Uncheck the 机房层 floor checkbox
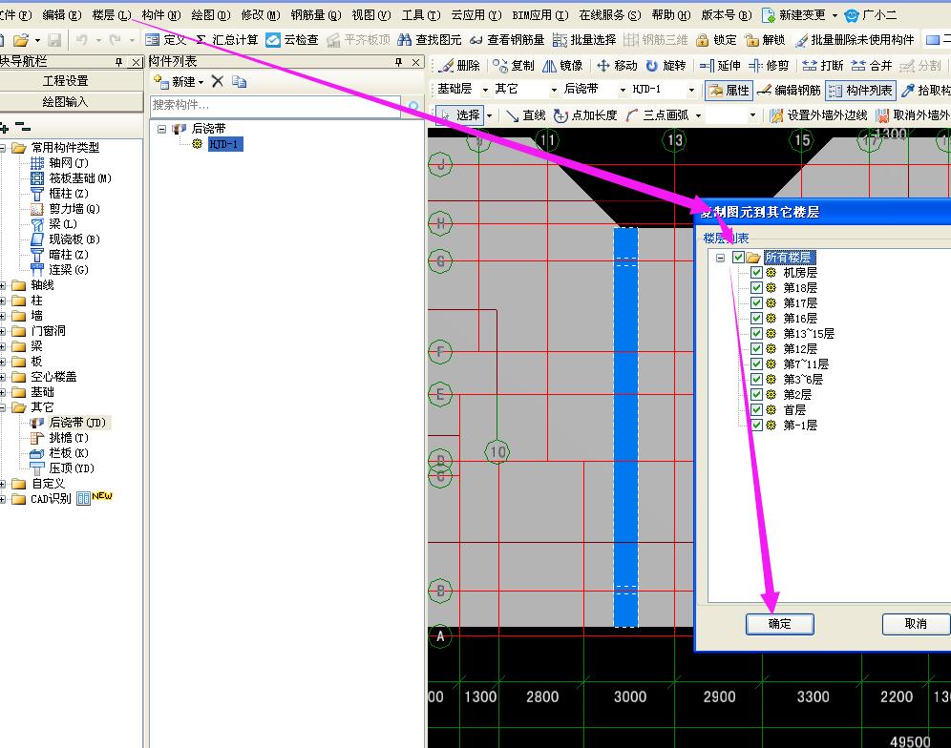 click(756, 272)
